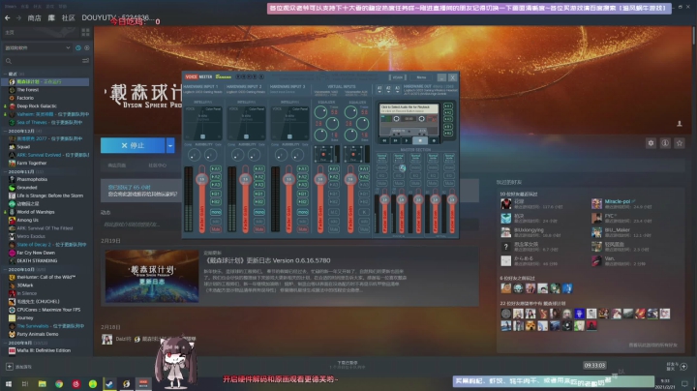Adjust Hardware Input 3 fader gain knob

(288, 179)
